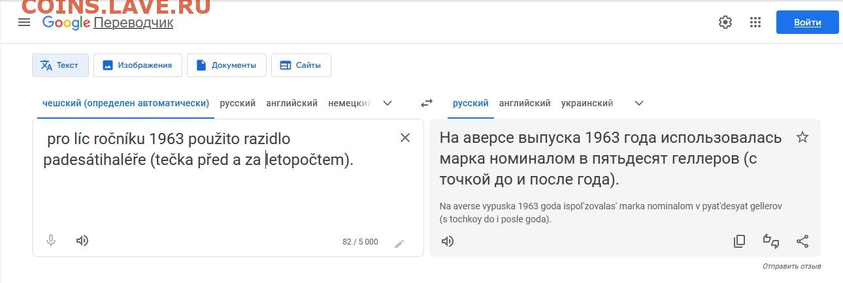Open the handwriting pencil input tool

tap(399, 244)
